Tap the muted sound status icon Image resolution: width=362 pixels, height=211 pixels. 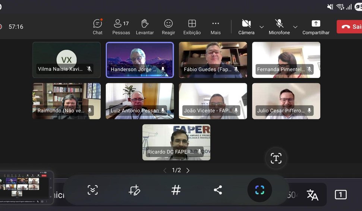[x=330, y=7]
